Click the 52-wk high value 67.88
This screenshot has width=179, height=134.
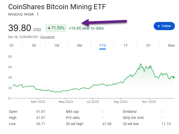[109, 124]
